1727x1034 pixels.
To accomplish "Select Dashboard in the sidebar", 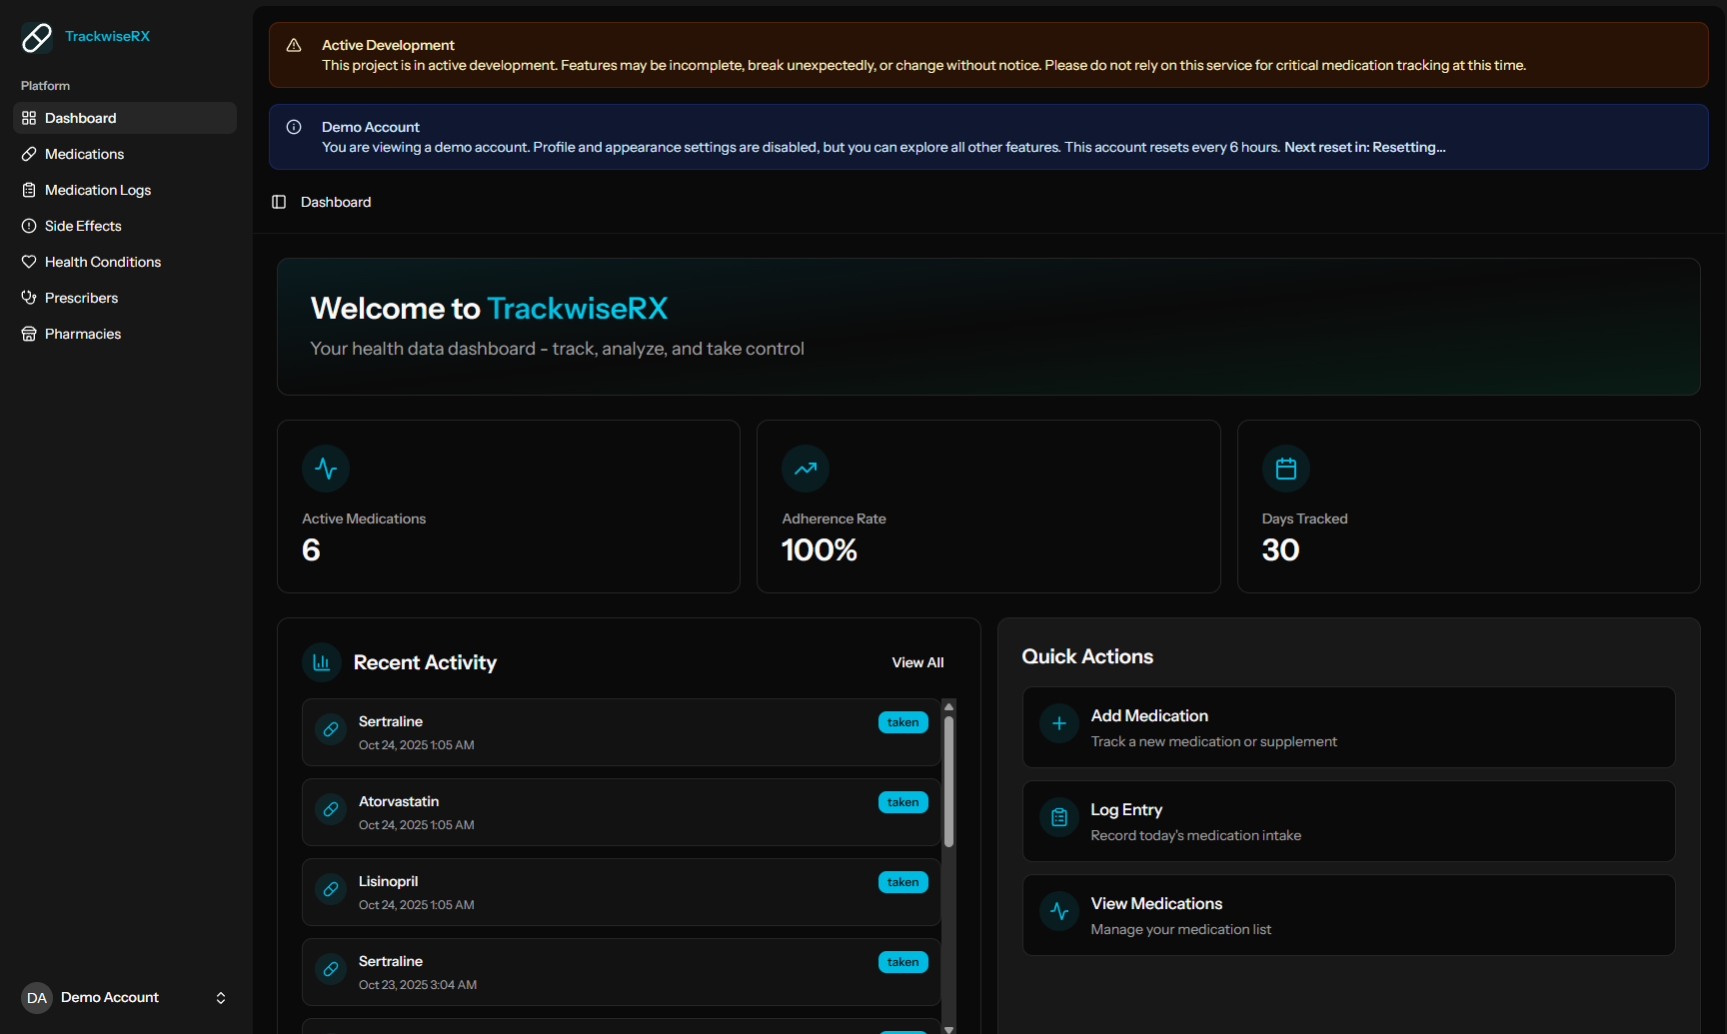I will (x=80, y=118).
